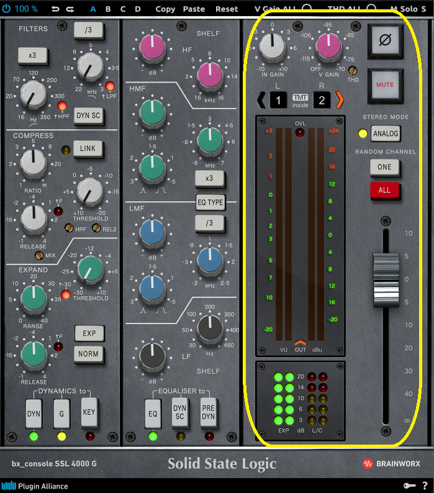The image size is (434, 493).
Task: Click the THD screw adjuster
Action: (x=353, y=70)
